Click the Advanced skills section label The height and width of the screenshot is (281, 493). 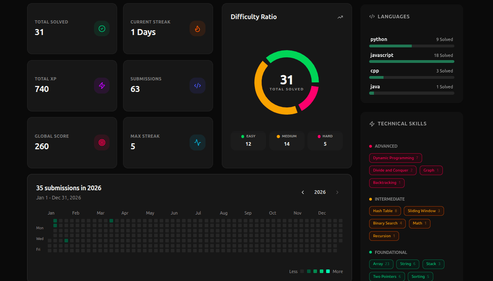point(386,146)
